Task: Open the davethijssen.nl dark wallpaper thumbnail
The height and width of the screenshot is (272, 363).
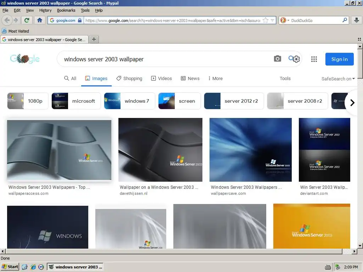Action: (x=160, y=150)
